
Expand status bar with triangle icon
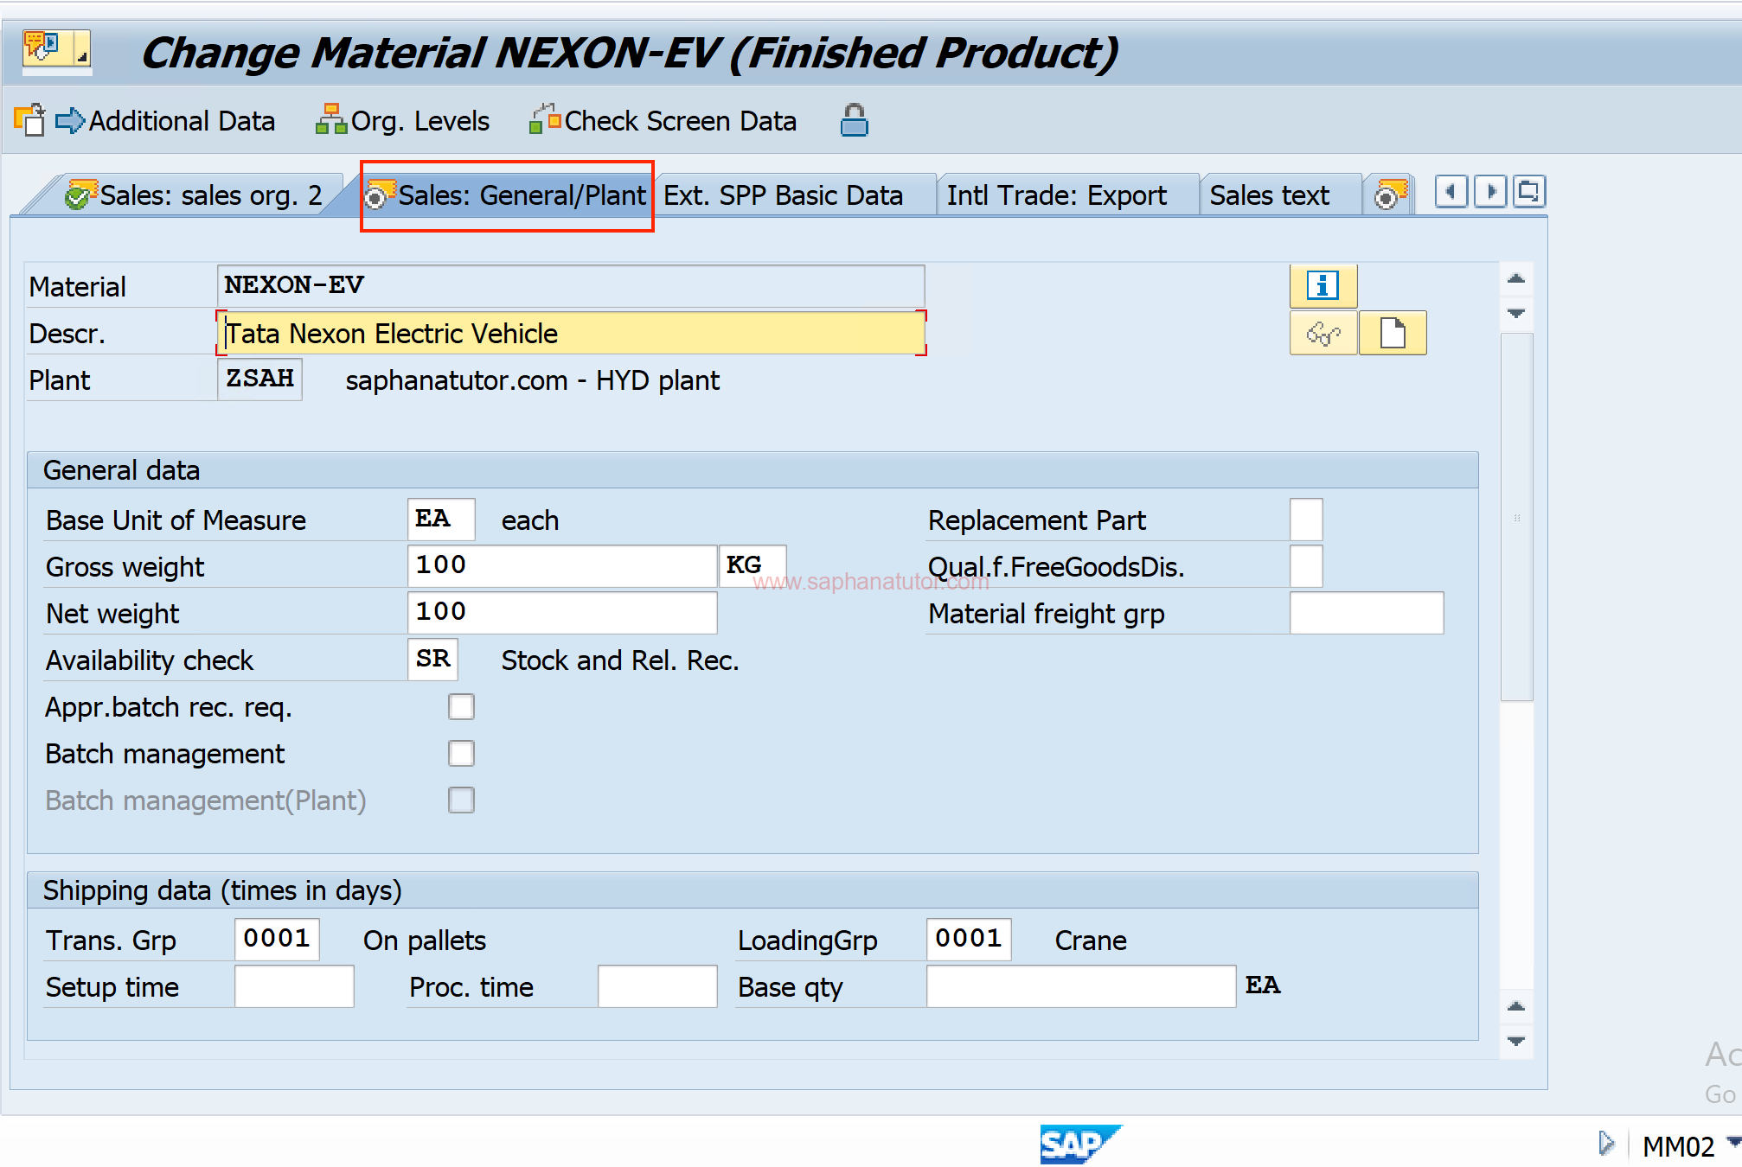[x=1606, y=1144]
